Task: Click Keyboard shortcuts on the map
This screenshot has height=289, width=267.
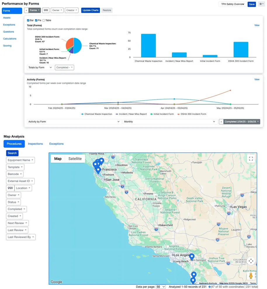Action: coord(208,283)
